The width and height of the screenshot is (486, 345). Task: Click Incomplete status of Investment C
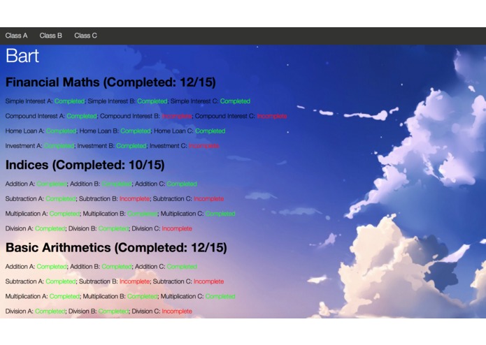204,146
